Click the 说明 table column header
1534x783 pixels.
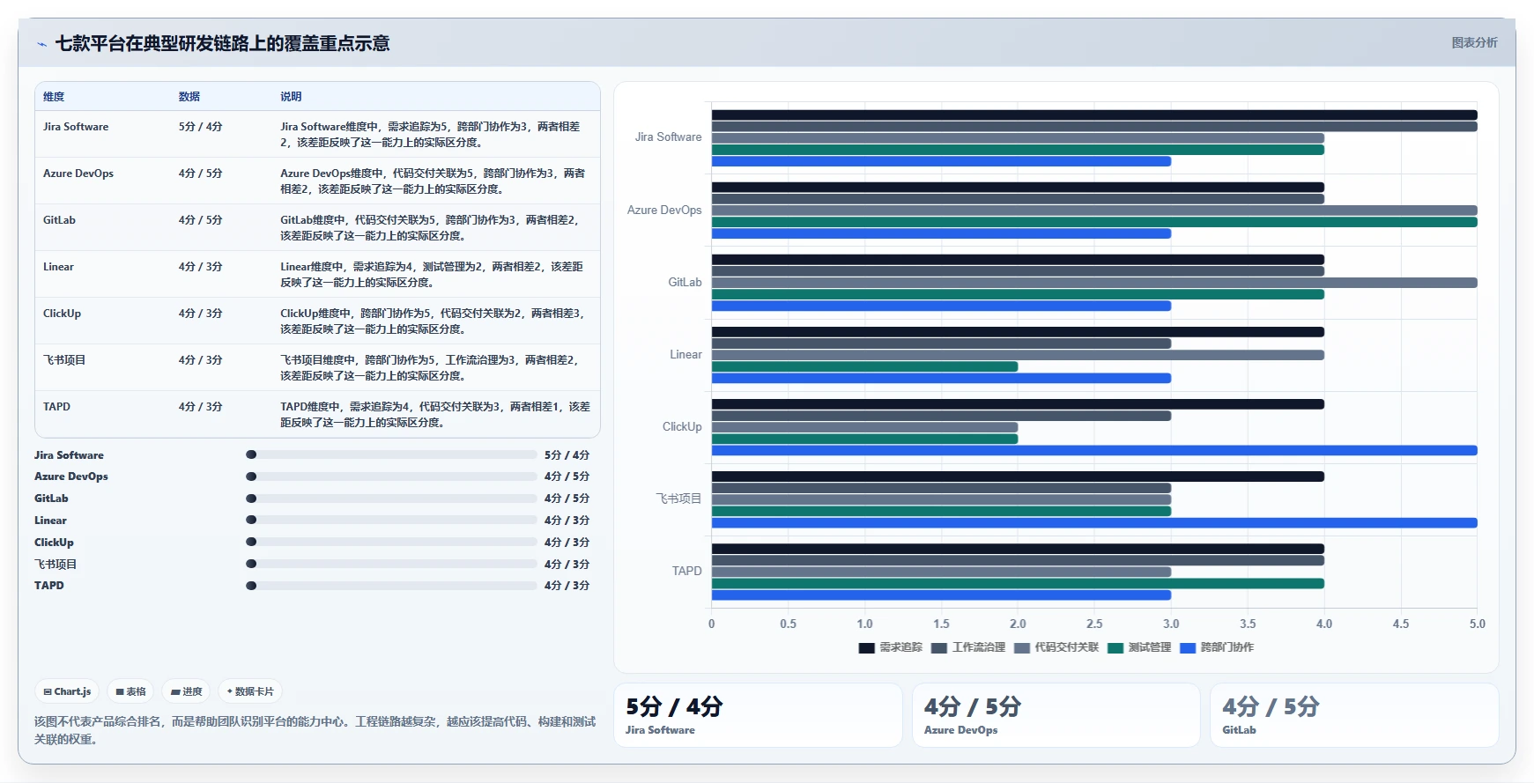291,97
